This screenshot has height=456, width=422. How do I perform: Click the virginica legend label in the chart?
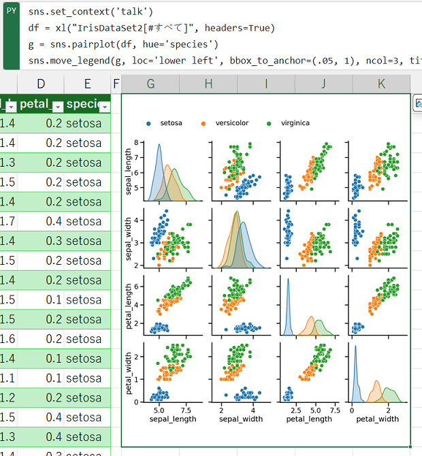(295, 123)
